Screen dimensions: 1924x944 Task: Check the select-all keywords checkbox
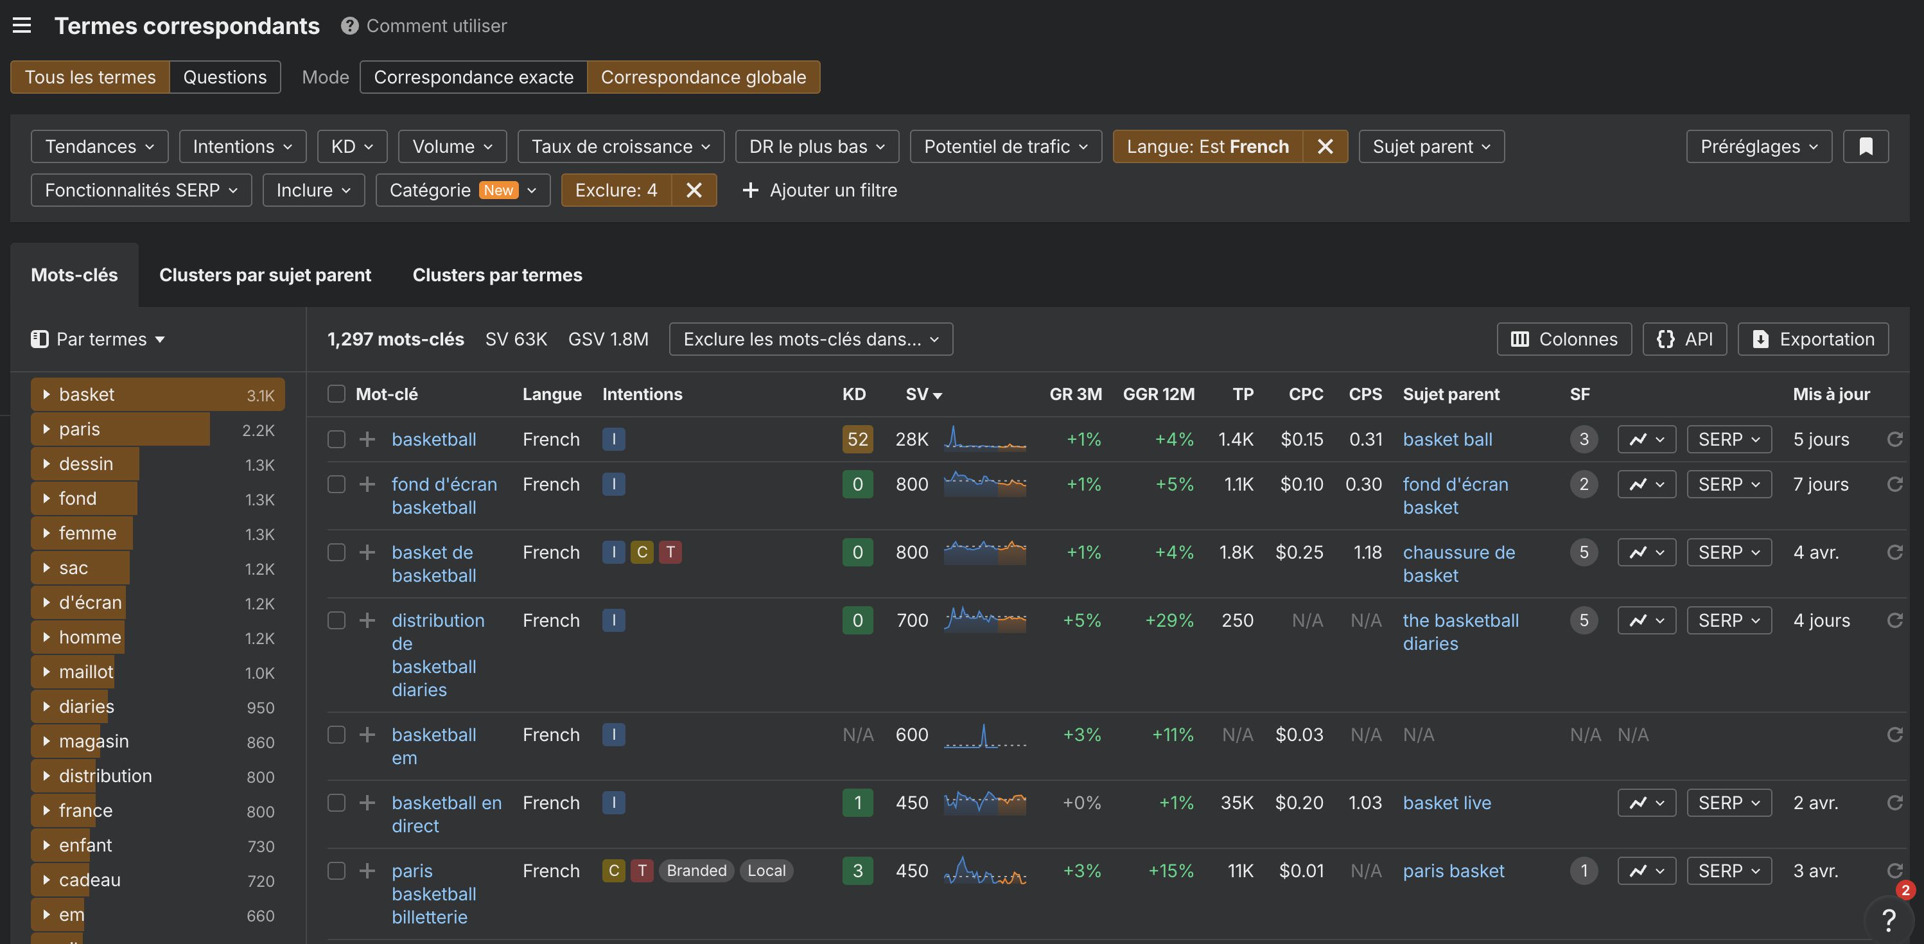coord(336,394)
